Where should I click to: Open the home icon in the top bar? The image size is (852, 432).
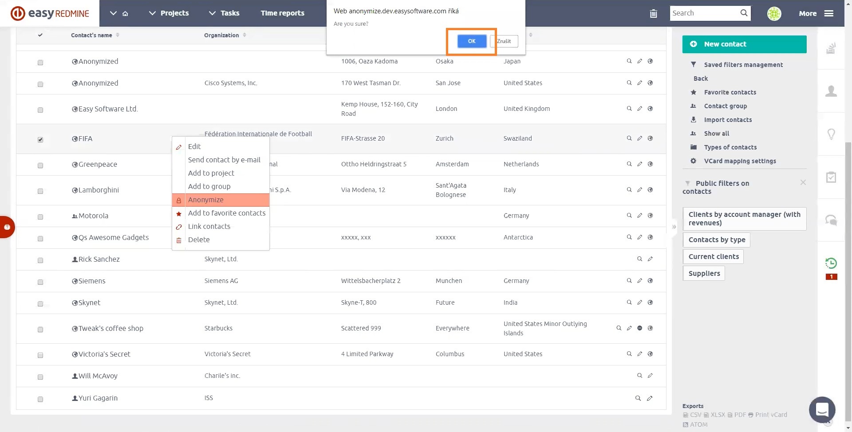(x=125, y=13)
